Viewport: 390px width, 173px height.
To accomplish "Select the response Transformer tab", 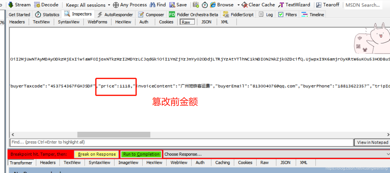I will (21, 163).
